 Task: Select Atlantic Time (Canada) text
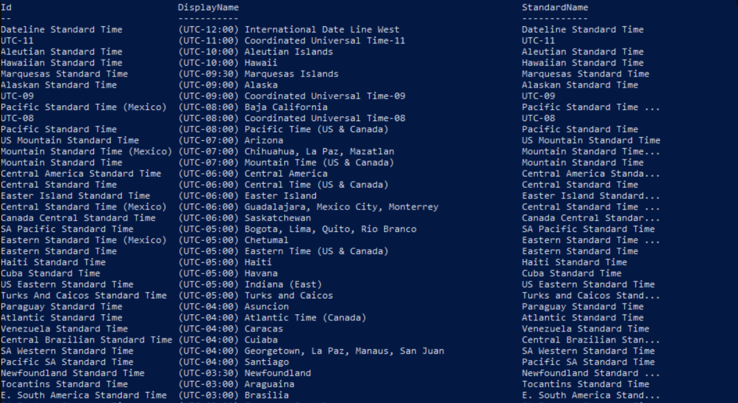(305, 317)
